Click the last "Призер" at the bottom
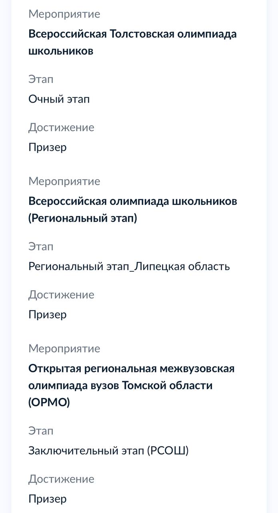 [47, 499]
